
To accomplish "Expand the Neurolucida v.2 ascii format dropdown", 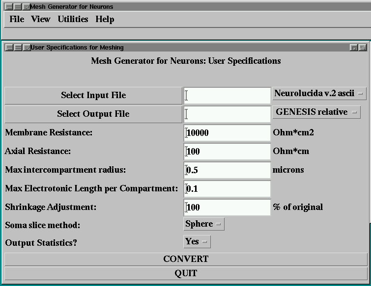I will 319,93.
